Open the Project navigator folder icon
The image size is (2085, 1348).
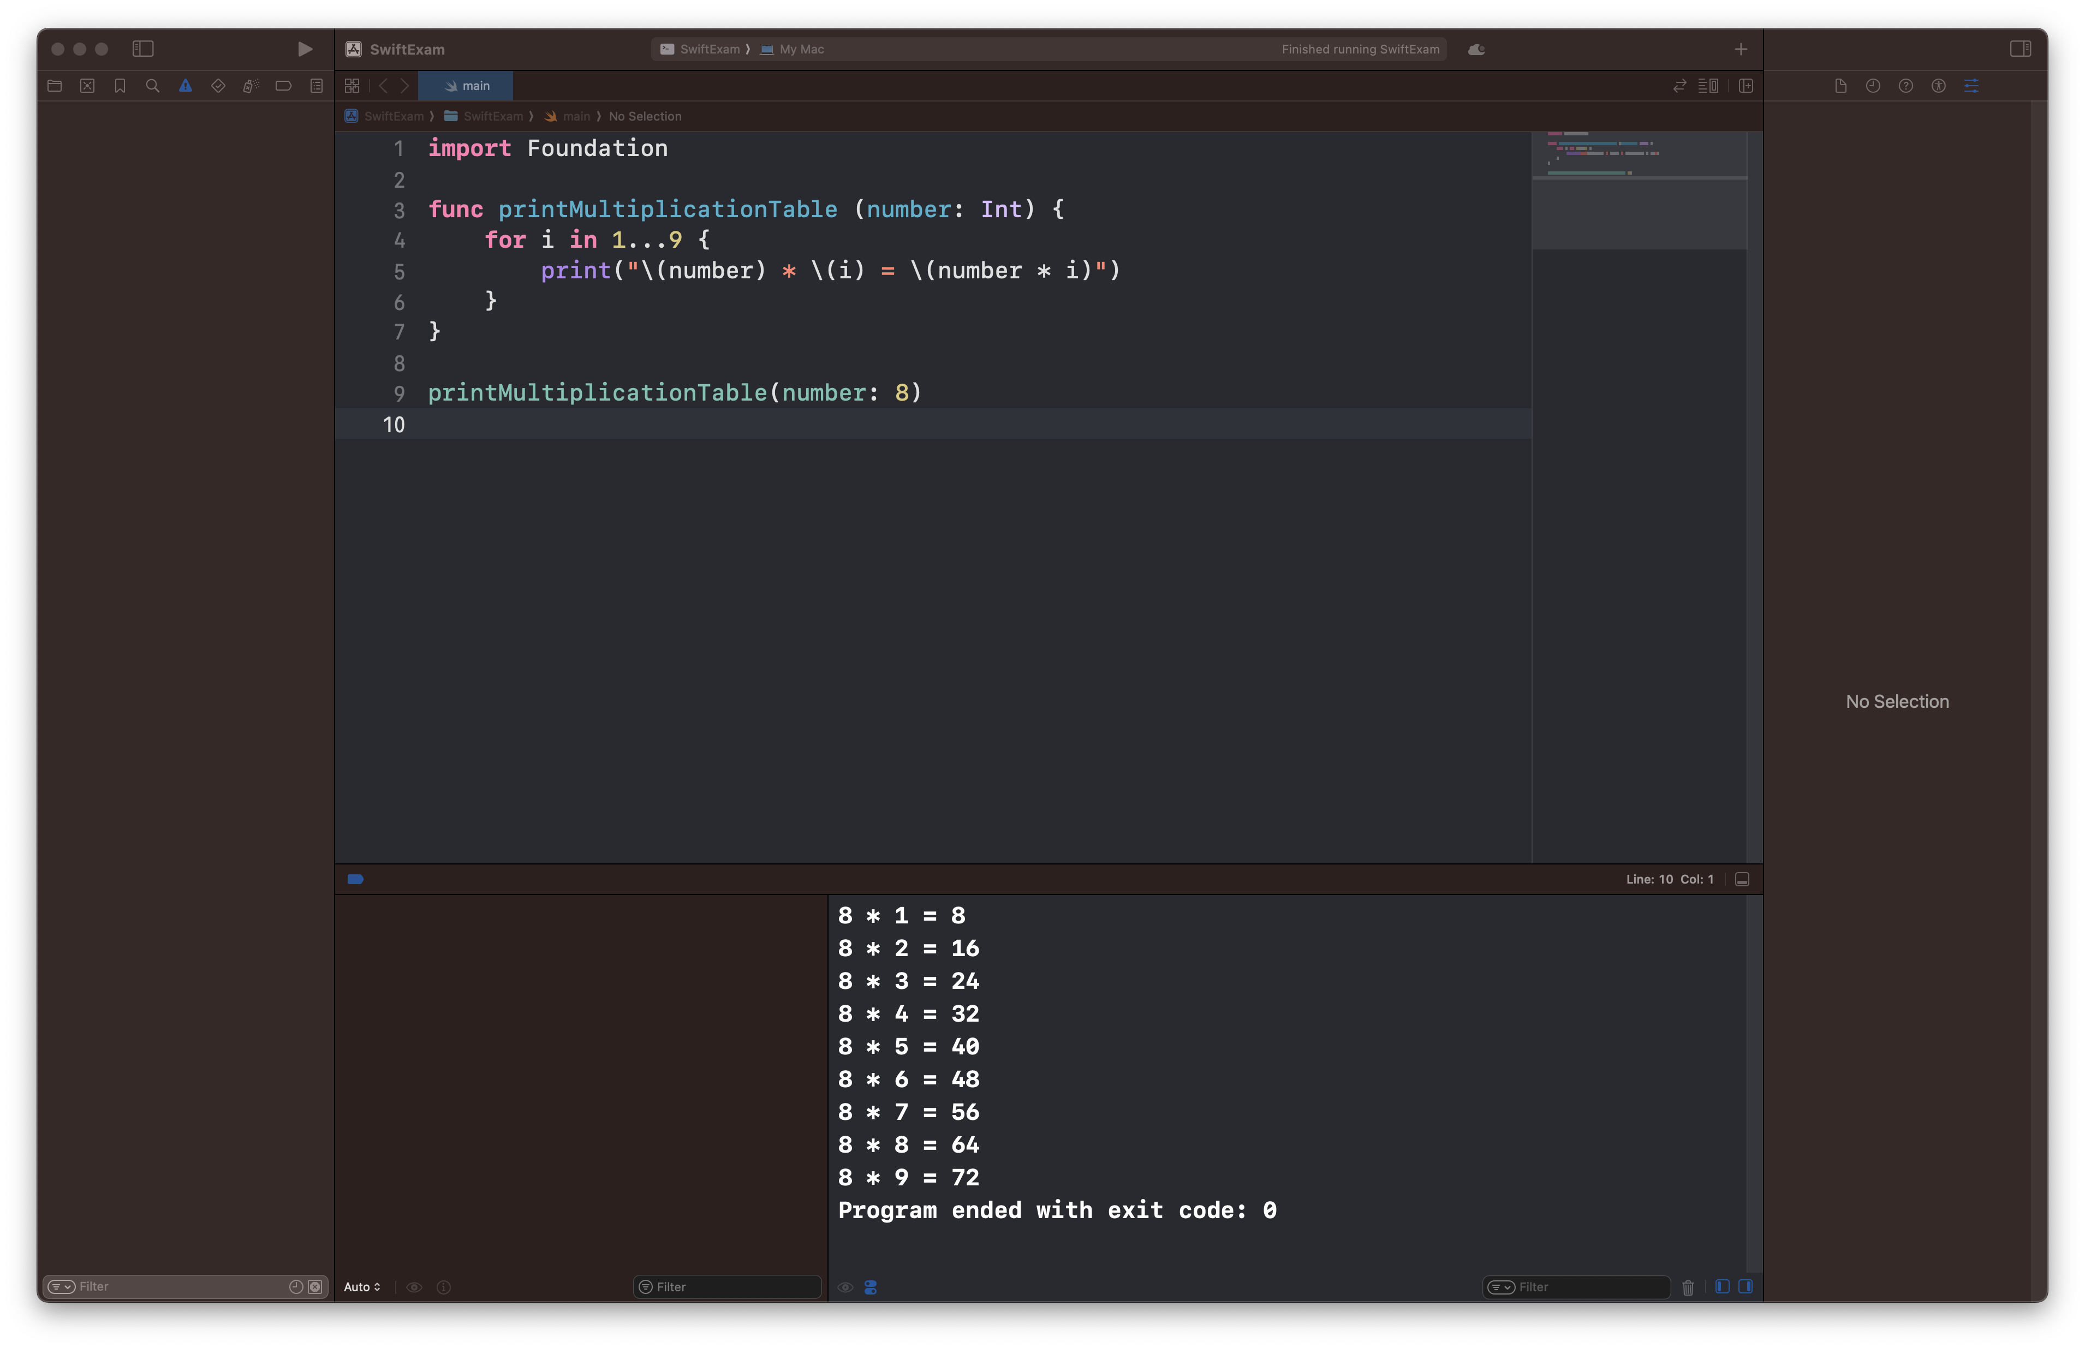click(54, 86)
